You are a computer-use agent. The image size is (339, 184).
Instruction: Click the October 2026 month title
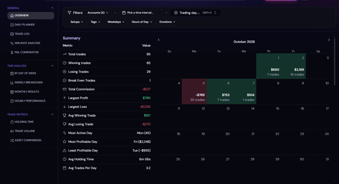pos(244,42)
